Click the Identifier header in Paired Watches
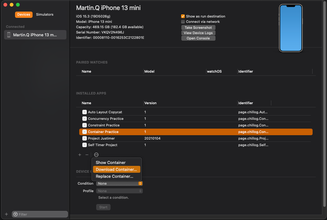 (x=246, y=71)
